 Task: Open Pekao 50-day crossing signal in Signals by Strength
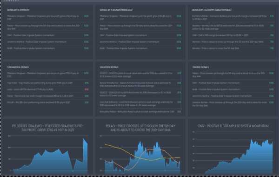click(x=48, y=27)
